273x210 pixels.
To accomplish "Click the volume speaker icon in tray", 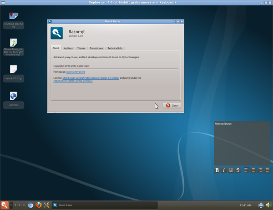I will [268, 205].
